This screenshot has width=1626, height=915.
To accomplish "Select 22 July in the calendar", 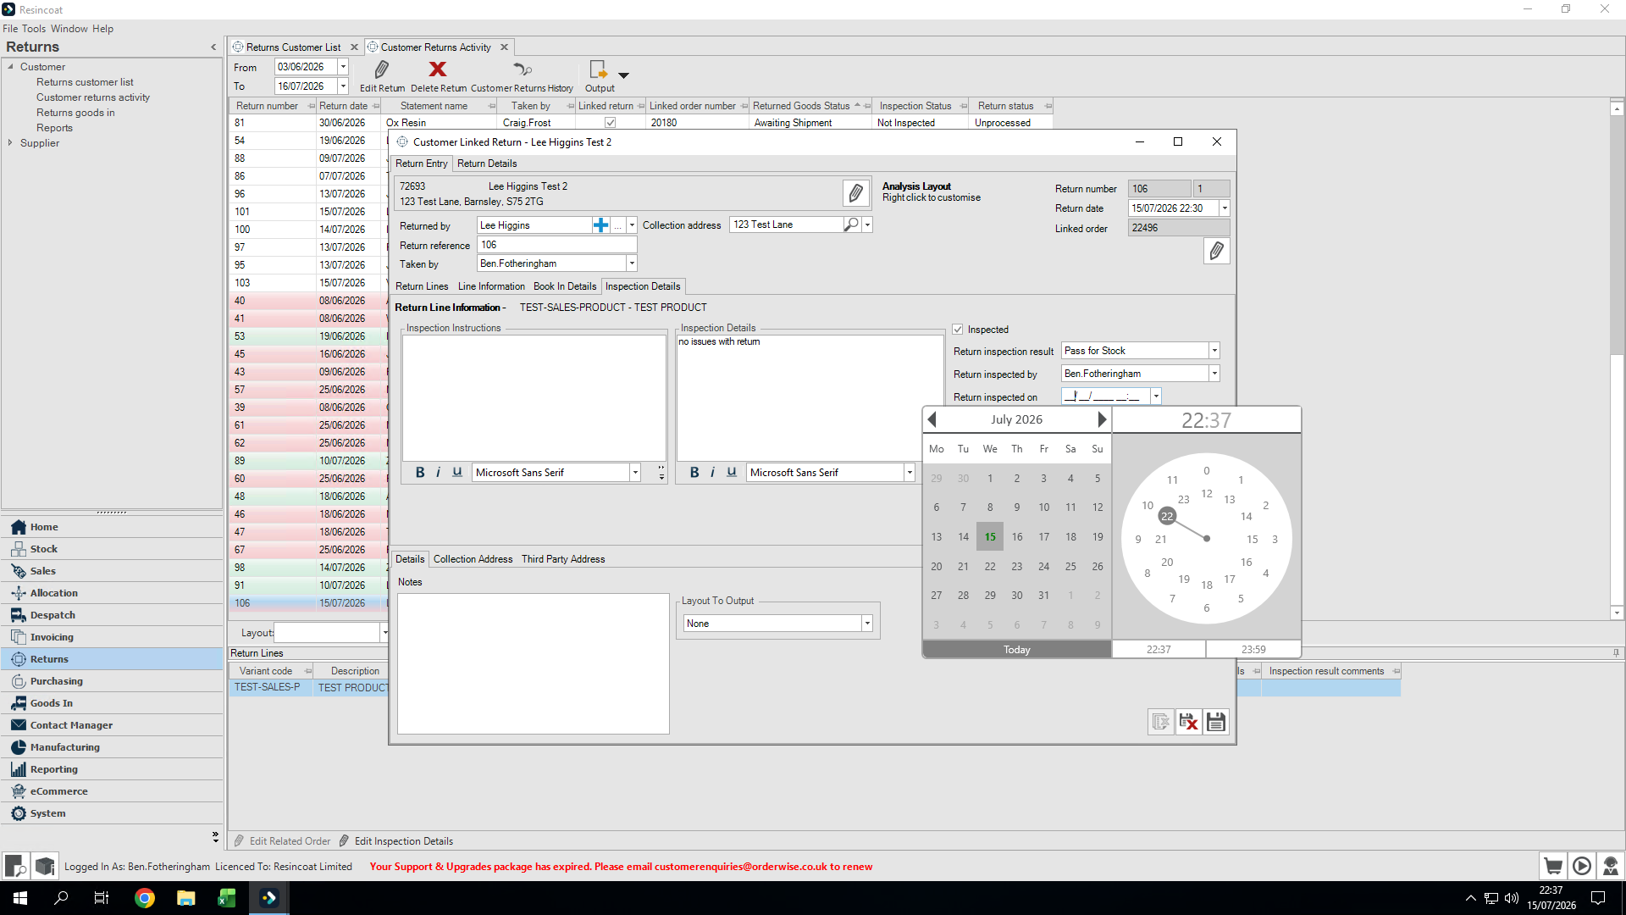I will [x=990, y=566].
